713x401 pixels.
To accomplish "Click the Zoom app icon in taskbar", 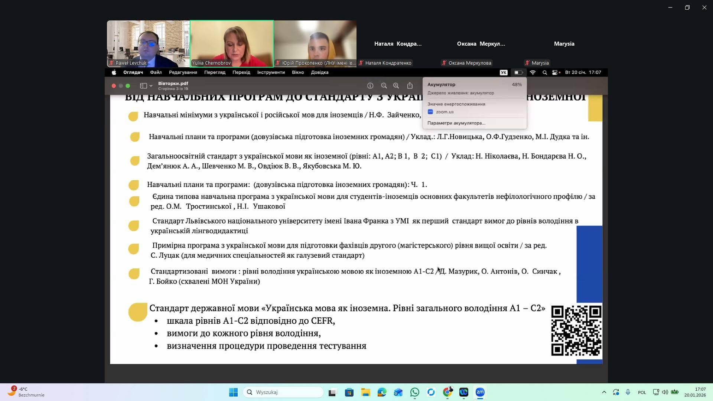I will point(480,392).
